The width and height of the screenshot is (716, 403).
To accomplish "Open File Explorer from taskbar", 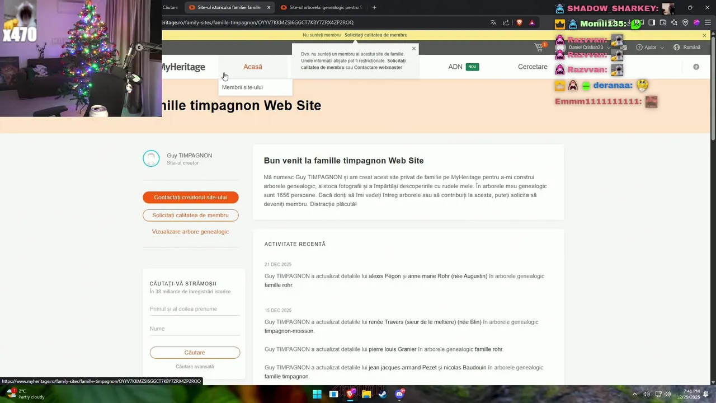I will point(366,394).
